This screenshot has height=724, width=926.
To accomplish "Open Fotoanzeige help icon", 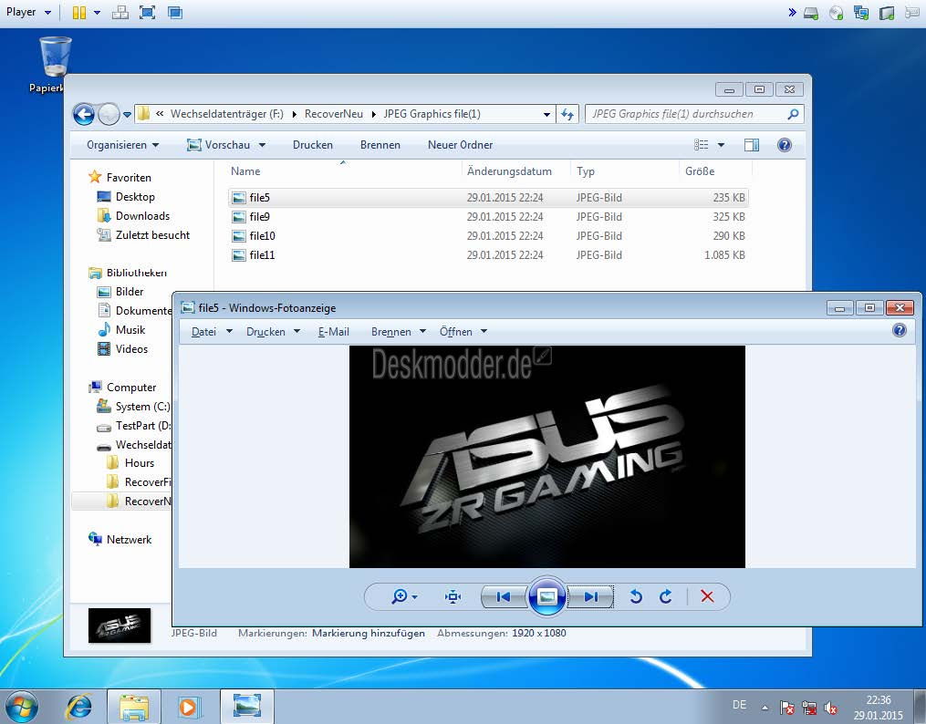I will (900, 330).
